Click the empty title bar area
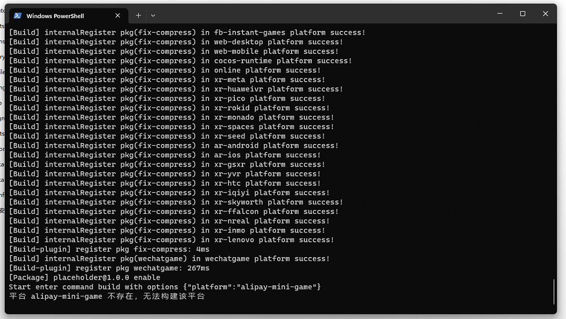 click(x=320, y=14)
